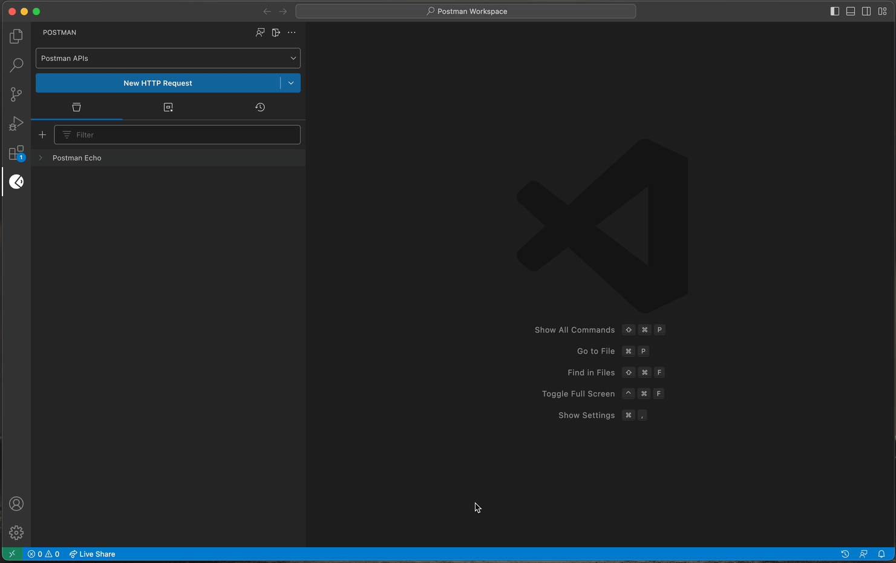Toggle the secondary sidebar visibility

point(866,11)
